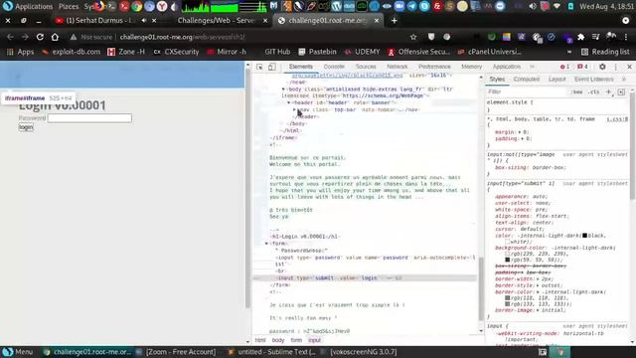Open DevTools settings gear
This screenshot has width=636, height=358.
[602, 67]
